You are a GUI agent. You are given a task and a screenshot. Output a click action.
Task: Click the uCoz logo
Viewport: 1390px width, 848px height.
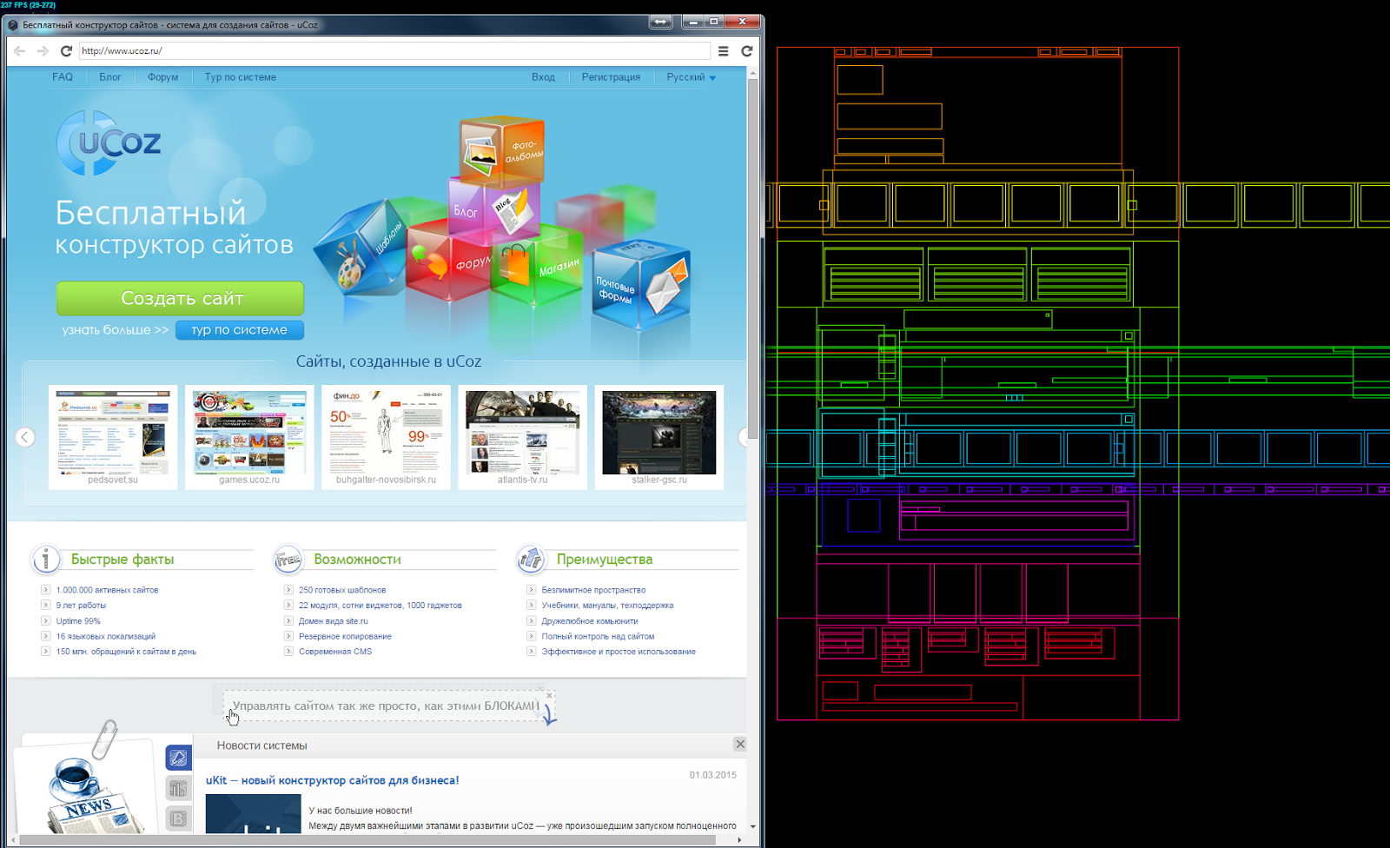[x=109, y=142]
